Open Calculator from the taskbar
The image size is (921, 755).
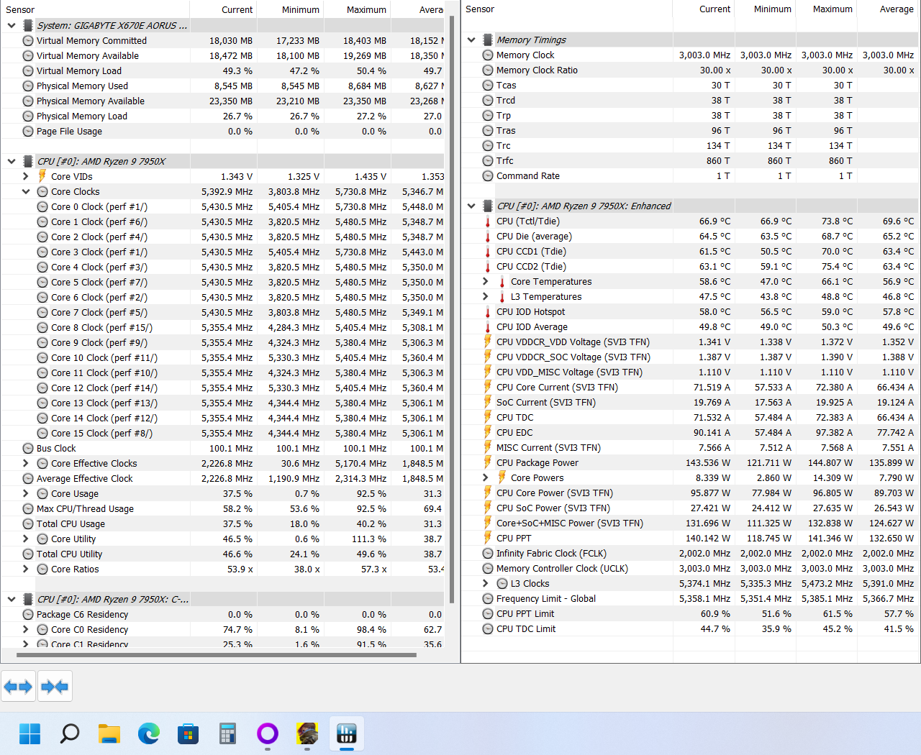click(x=228, y=734)
